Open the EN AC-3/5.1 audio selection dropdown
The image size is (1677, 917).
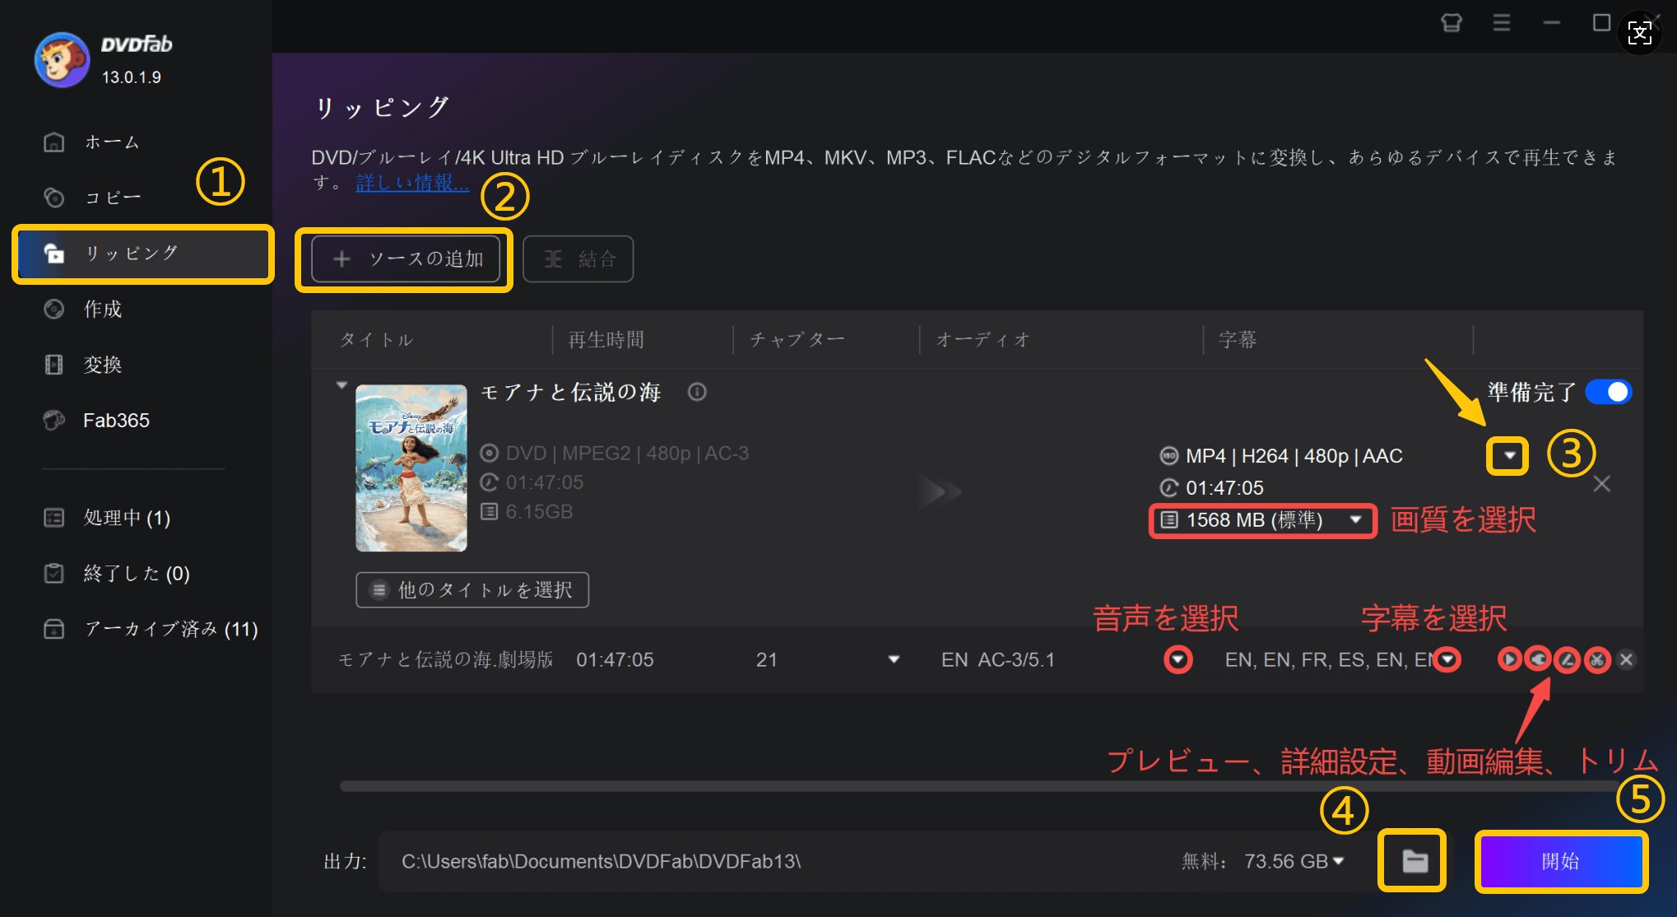1178,659
